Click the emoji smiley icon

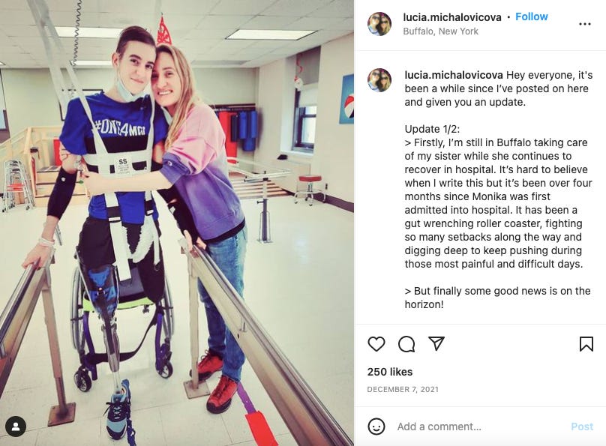coord(376,427)
